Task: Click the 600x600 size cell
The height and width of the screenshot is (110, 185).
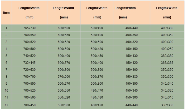Action: (64, 28)
